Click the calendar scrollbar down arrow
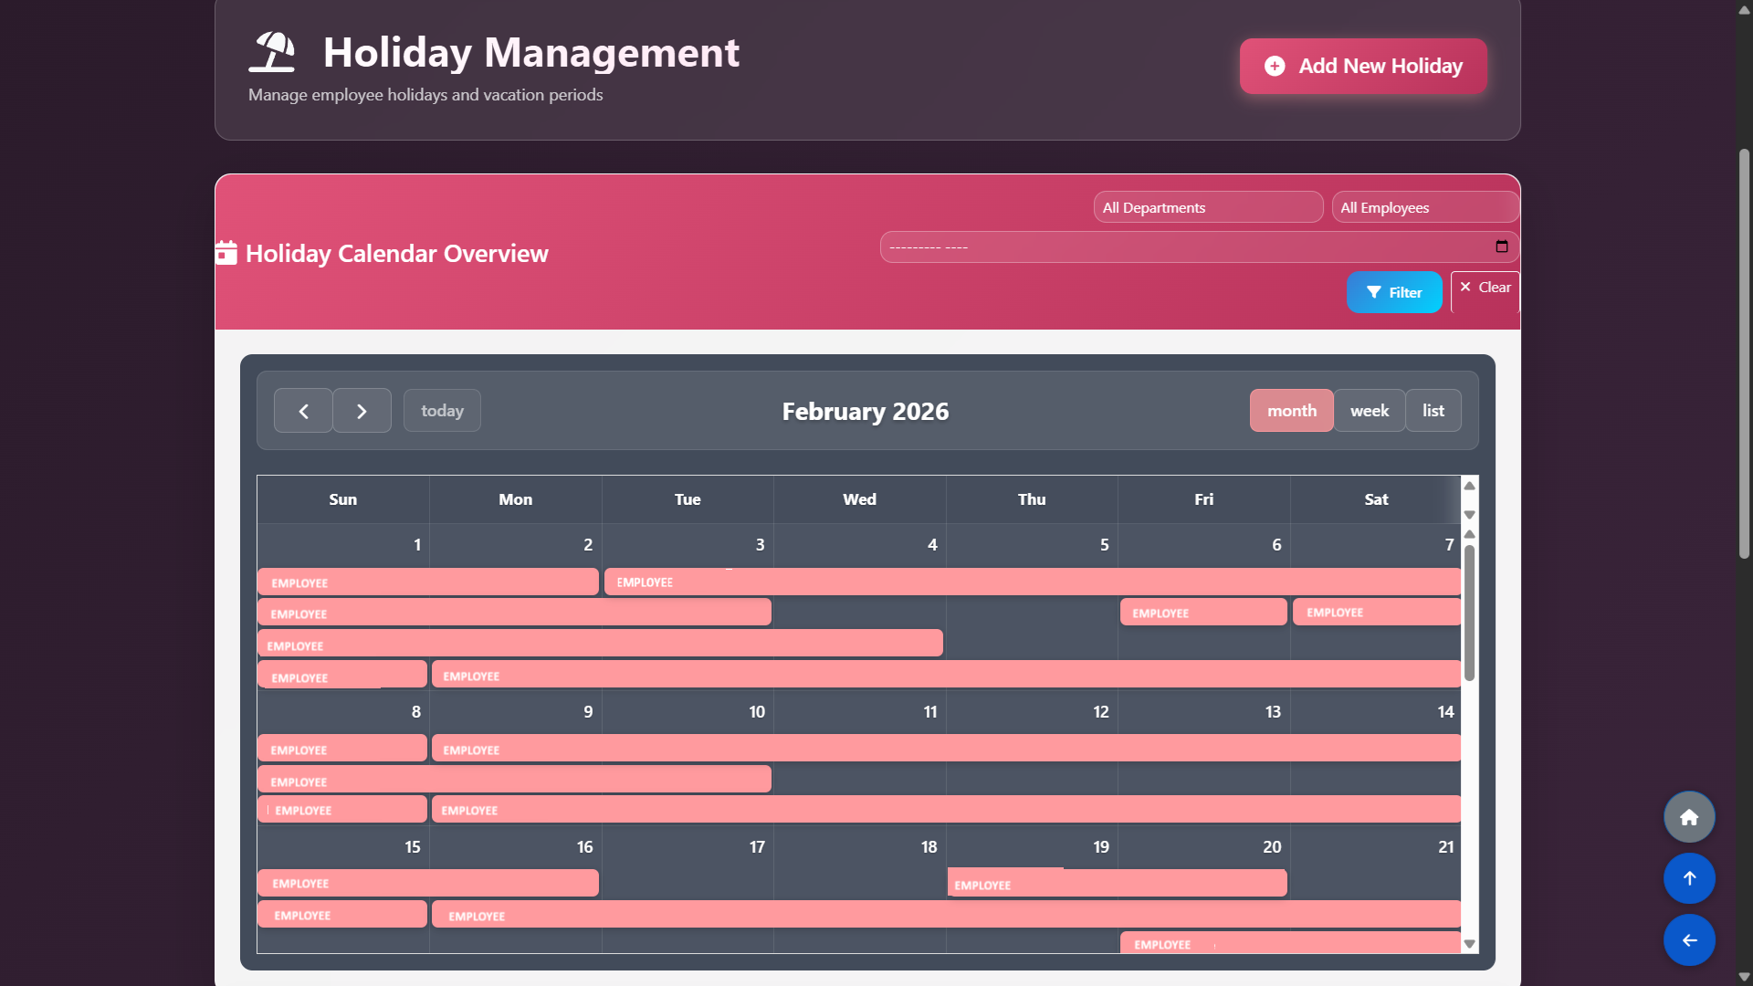Viewport: 1753px width, 986px height. (x=1468, y=943)
